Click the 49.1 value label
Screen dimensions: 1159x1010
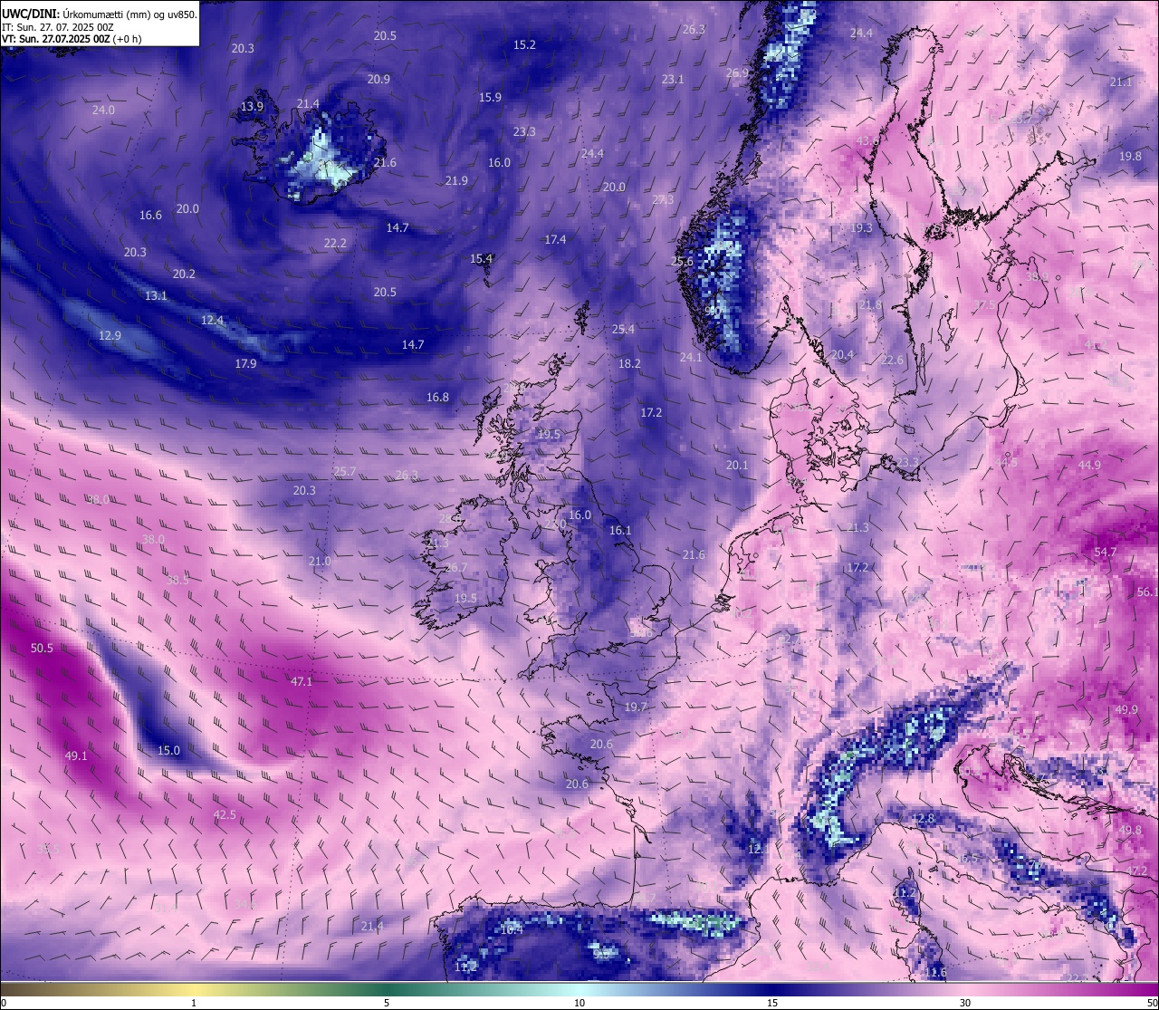(x=76, y=755)
